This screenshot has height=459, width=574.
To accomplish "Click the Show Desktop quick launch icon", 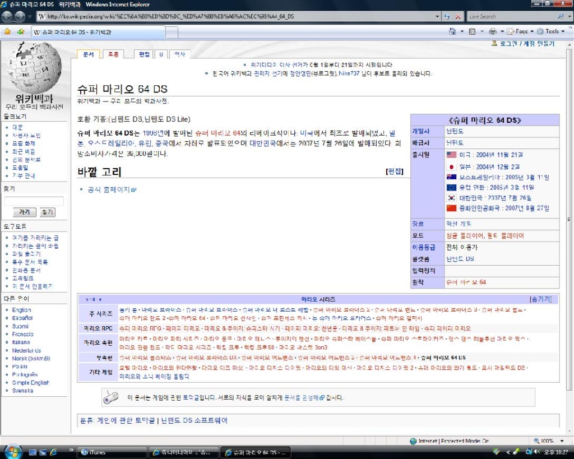I will pyautogui.click(x=33, y=452).
